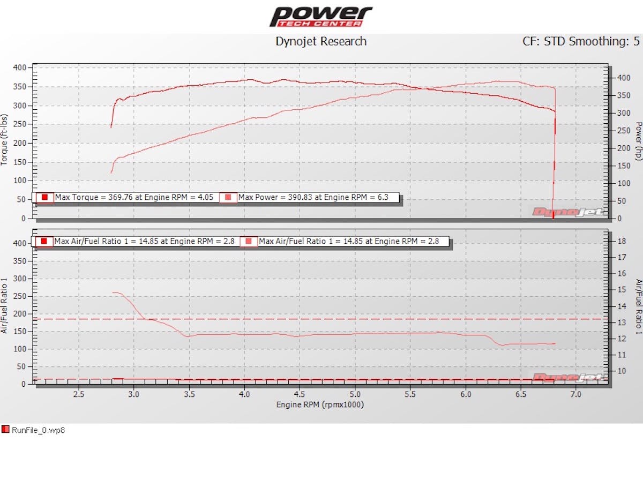The width and height of the screenshot is (643, 488).
Task: Click the Air/Fuel Ratio 1 label beside the 0-400 scale
Action: tap(5, 307)
